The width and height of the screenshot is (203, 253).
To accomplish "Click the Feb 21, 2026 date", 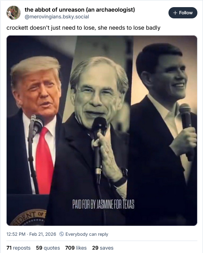I will tap(43, 234).
